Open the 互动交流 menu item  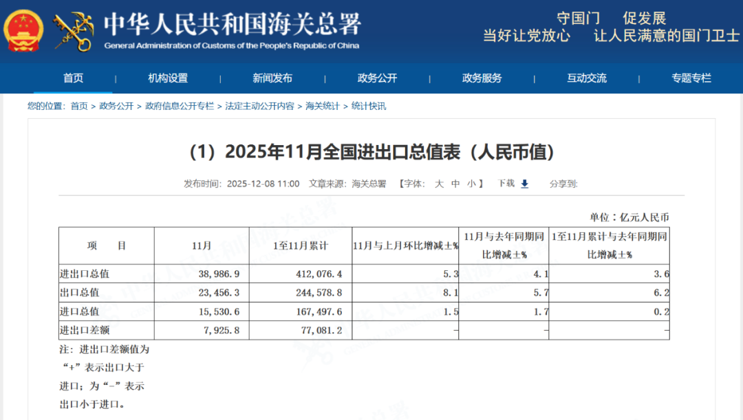[586, 78]
